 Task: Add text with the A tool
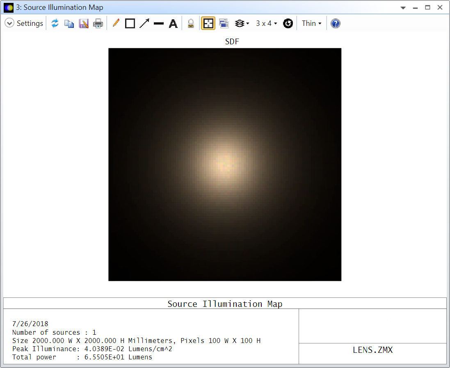click(x=173, y=23)
